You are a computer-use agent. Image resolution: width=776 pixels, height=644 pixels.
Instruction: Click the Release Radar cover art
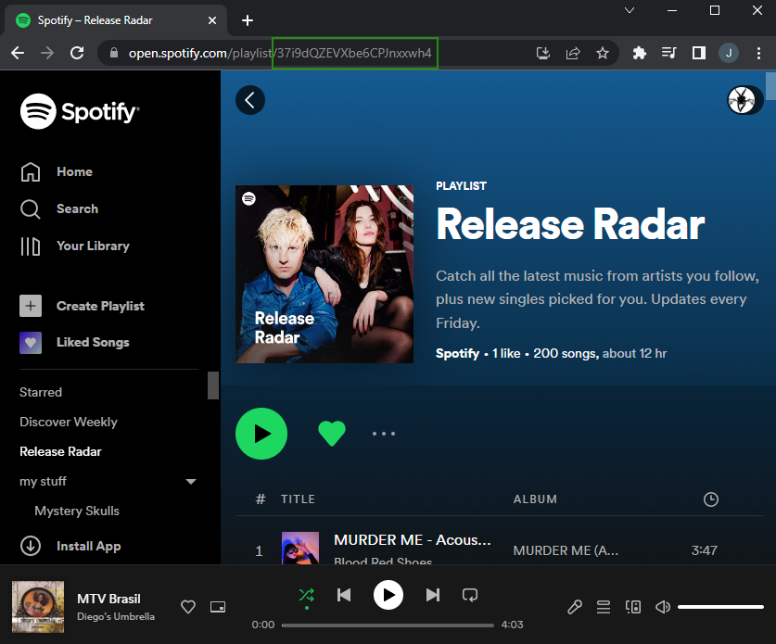click(x=324, y=274)
